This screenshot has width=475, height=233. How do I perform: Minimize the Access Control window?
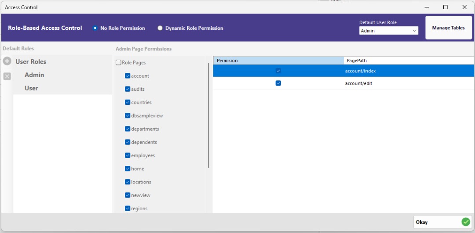tap(427, 7)
